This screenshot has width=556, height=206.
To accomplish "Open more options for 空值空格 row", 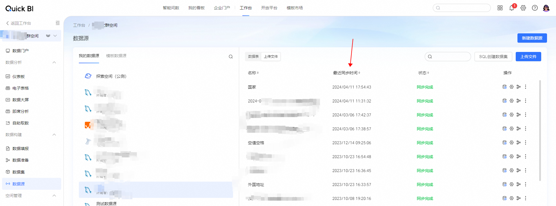I will pyautogui.click(x=525, y=142).
